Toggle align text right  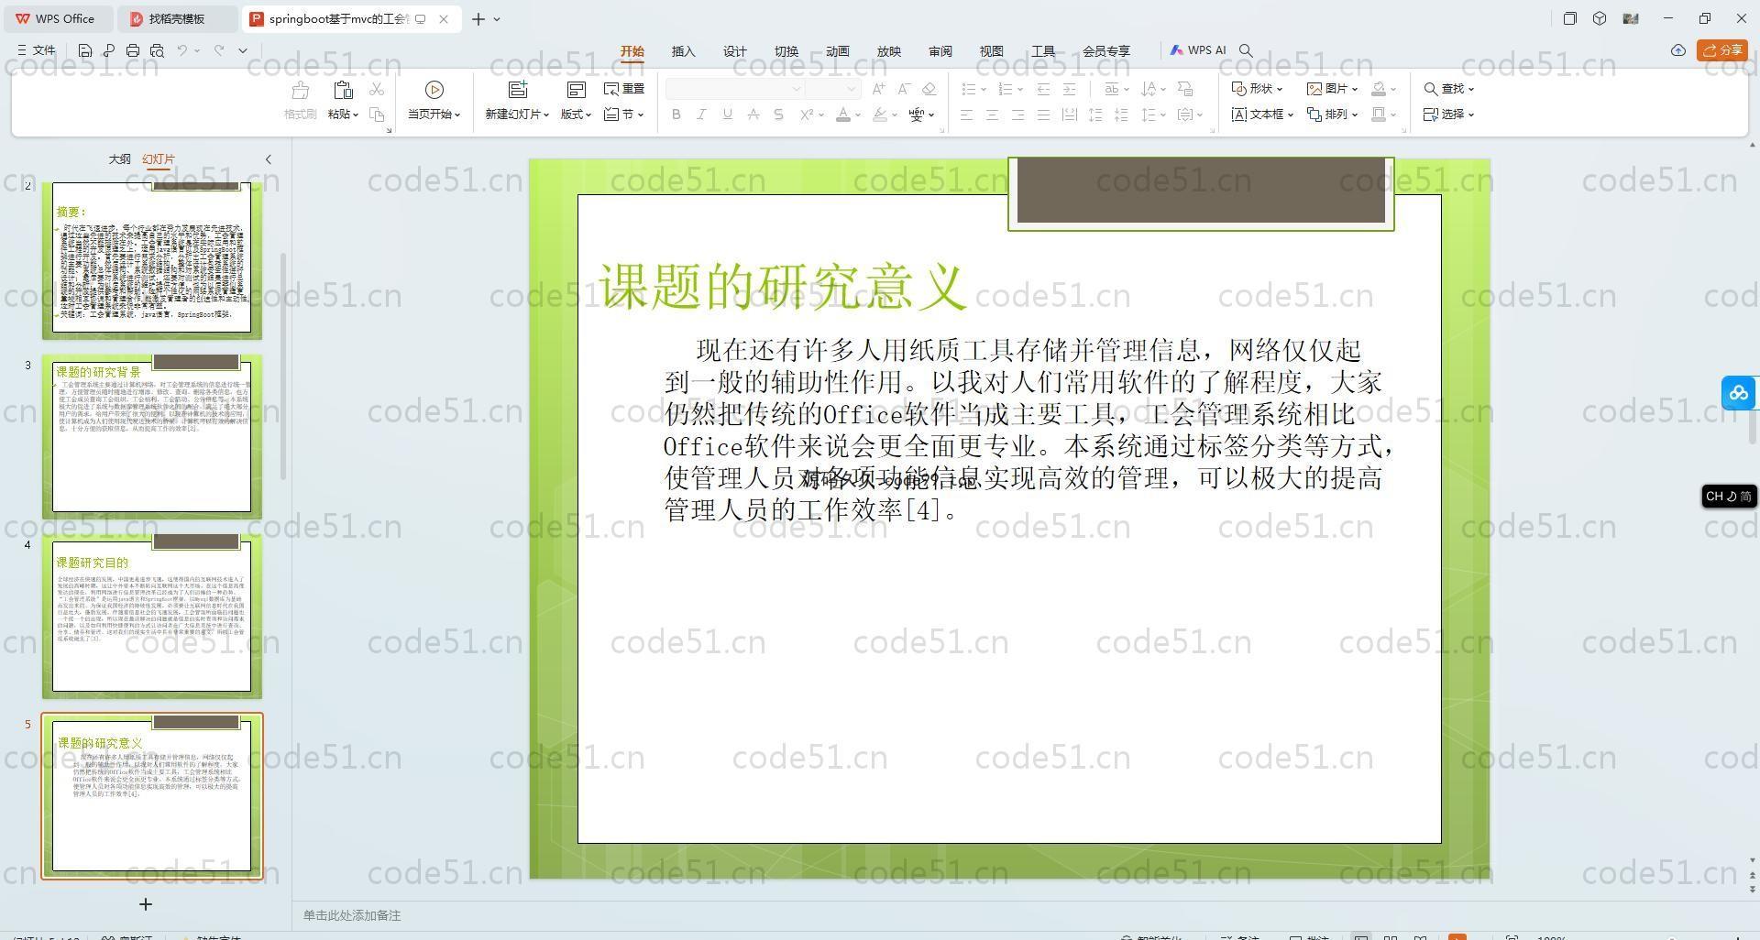coord(1017,115)
